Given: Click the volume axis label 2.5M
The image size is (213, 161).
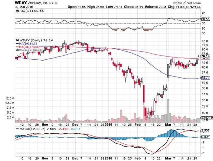Looking at the screenshot, I should pos(10,117).
